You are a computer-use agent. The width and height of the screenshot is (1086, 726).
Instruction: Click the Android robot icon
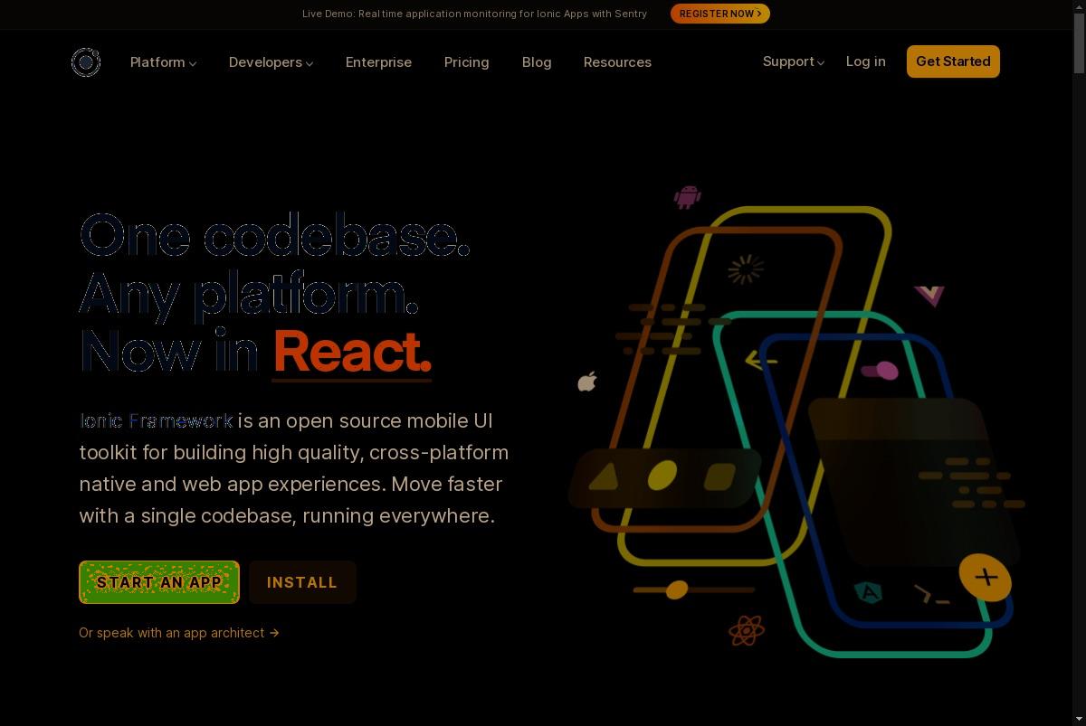pyautogui.click(x=688, y=197)
